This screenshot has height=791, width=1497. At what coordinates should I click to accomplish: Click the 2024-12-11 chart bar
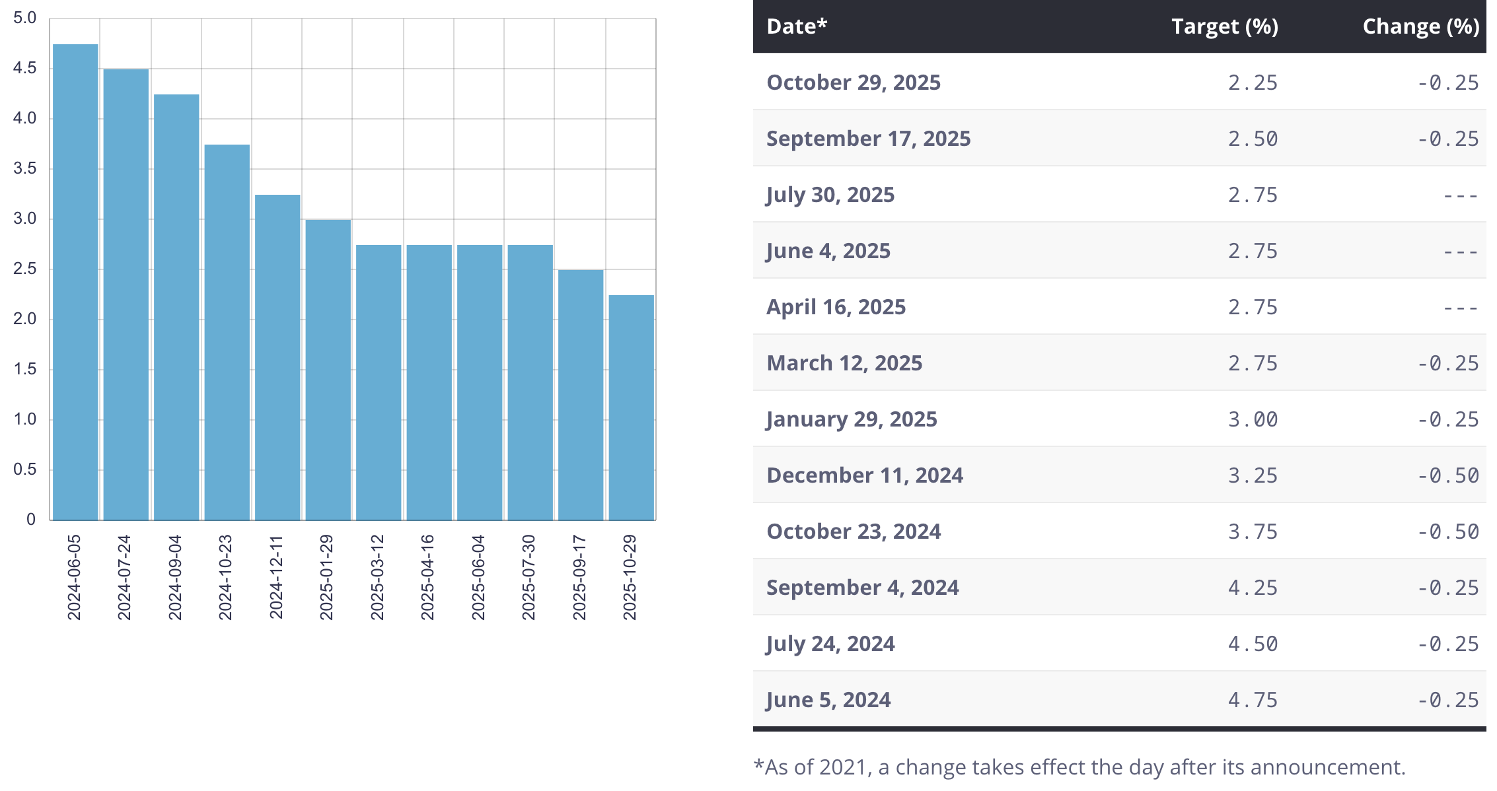[x=277, y=357]
